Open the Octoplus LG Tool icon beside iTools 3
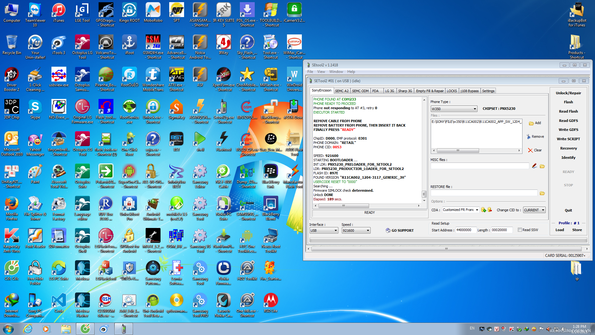The image size is (595, 335). pos(82,47)
